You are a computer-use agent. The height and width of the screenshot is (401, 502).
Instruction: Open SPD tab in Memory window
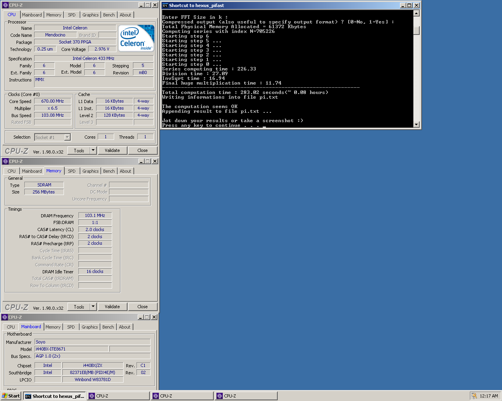click(72, 171)
